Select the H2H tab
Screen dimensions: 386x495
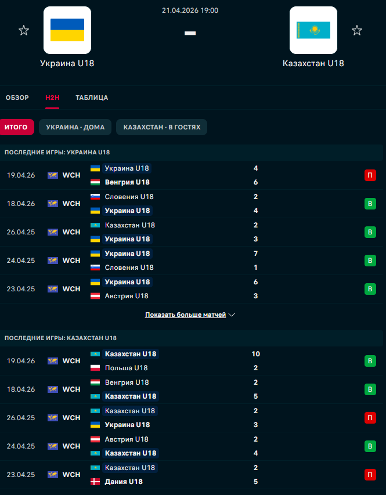pos(52,97)
